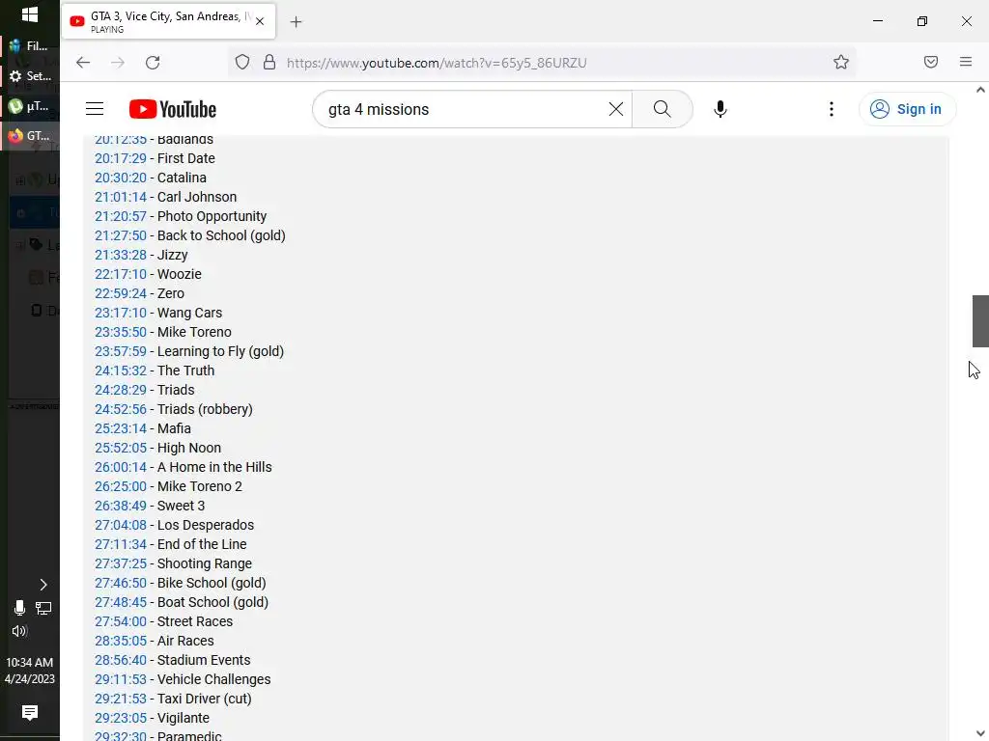Open Firefox application menu
Image resolution: width=989 pixels, height=741 pixels.
point(966,62)
